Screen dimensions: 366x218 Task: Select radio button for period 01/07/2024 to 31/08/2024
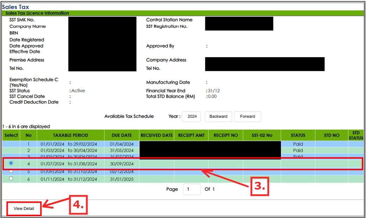pos(11,163)
